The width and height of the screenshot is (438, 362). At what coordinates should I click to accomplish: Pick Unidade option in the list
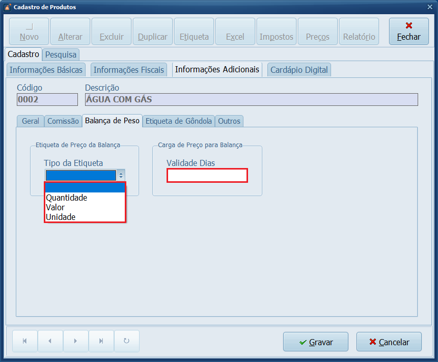coord(61,217)
